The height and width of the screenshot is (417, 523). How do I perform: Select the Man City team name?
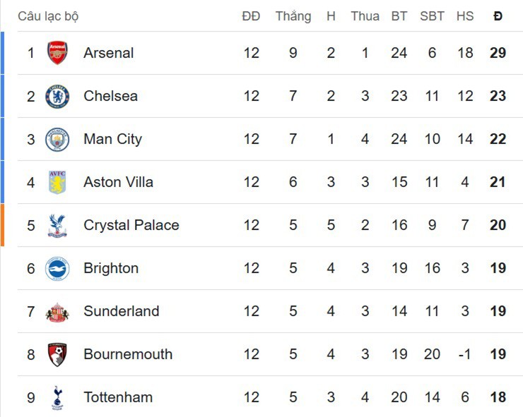(112, 139)
